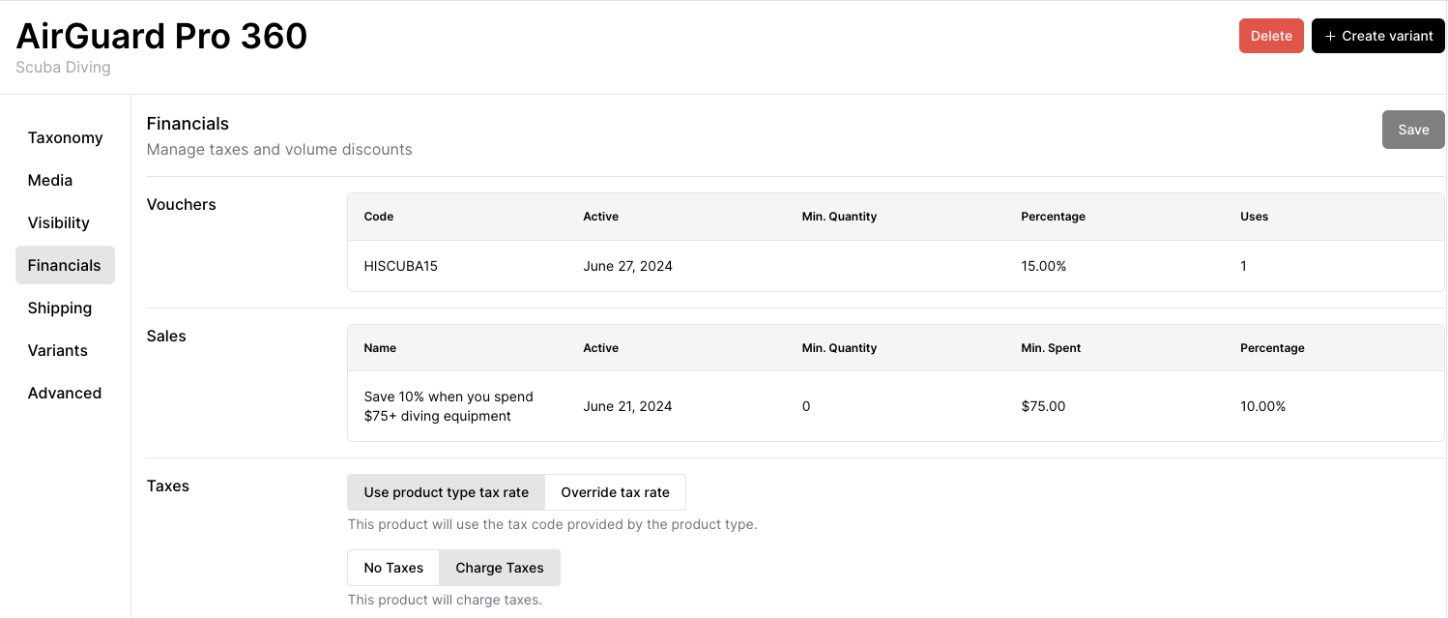Open the Advanced settings section
Screen dimensions: 1448x618
(x=65, y=393)
